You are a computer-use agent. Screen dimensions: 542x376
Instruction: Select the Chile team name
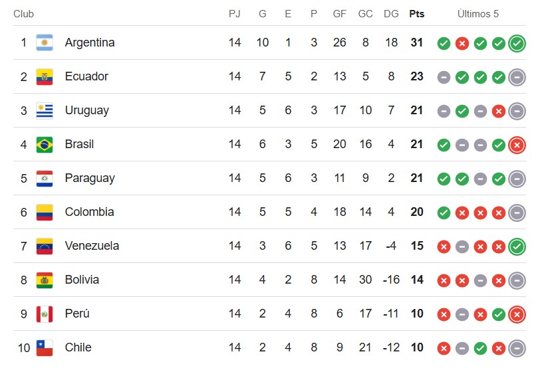[x=78, y=347]
